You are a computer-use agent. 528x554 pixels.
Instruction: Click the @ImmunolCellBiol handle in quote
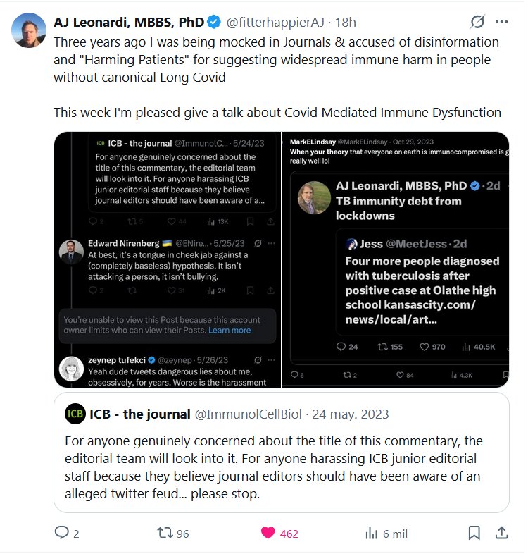250,414
